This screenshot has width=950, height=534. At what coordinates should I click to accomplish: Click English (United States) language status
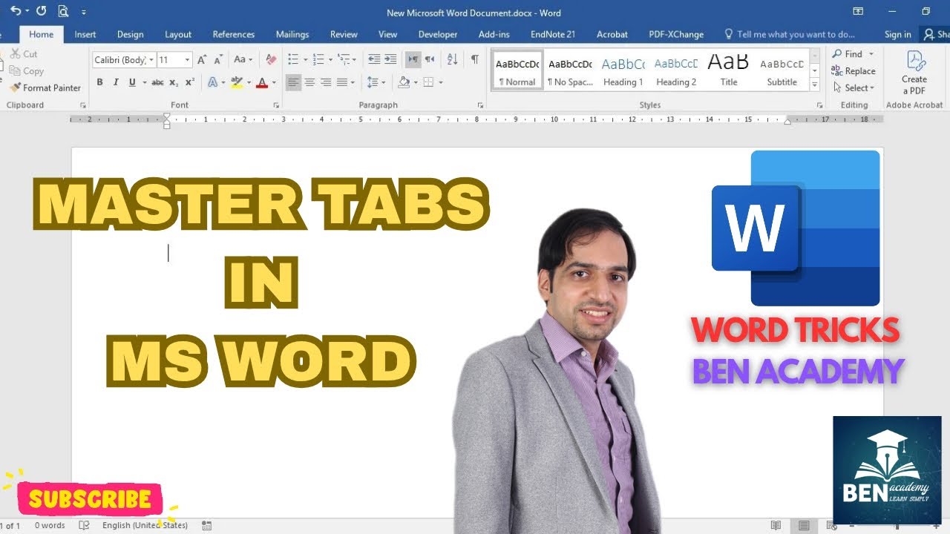point(145,525)
